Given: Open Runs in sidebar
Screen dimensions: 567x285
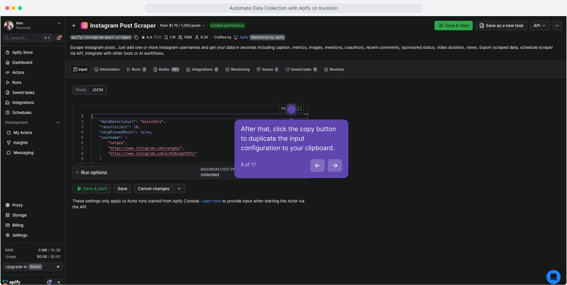Looking at the screenshot, I should pyautogui.click(x=33, y=83).
